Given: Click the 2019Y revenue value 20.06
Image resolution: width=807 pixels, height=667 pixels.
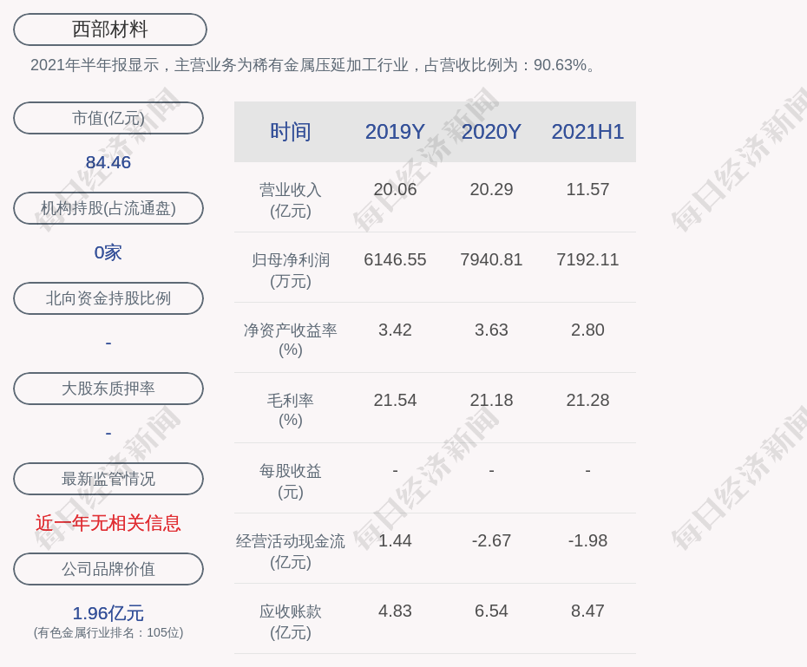Looking at the screenshot, I should coord(395,189).
